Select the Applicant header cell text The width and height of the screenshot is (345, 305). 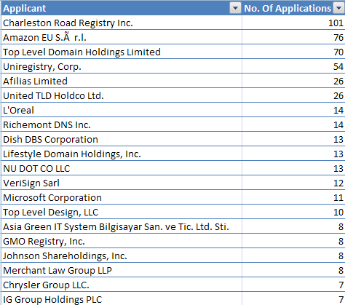point(25,9)
